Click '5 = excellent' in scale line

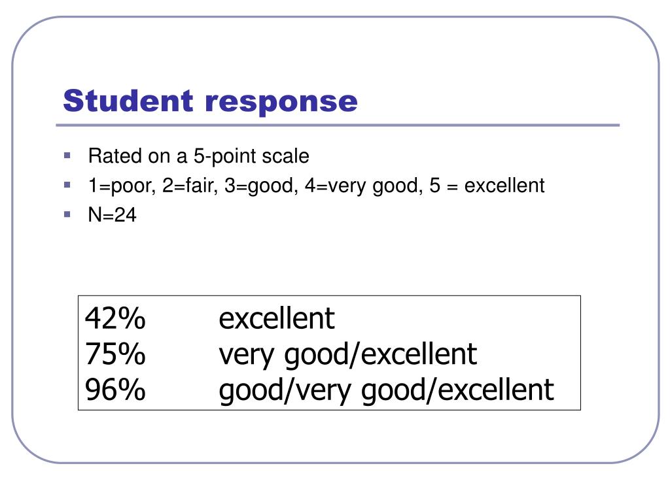pyautogui.click(x=487, y=186)
